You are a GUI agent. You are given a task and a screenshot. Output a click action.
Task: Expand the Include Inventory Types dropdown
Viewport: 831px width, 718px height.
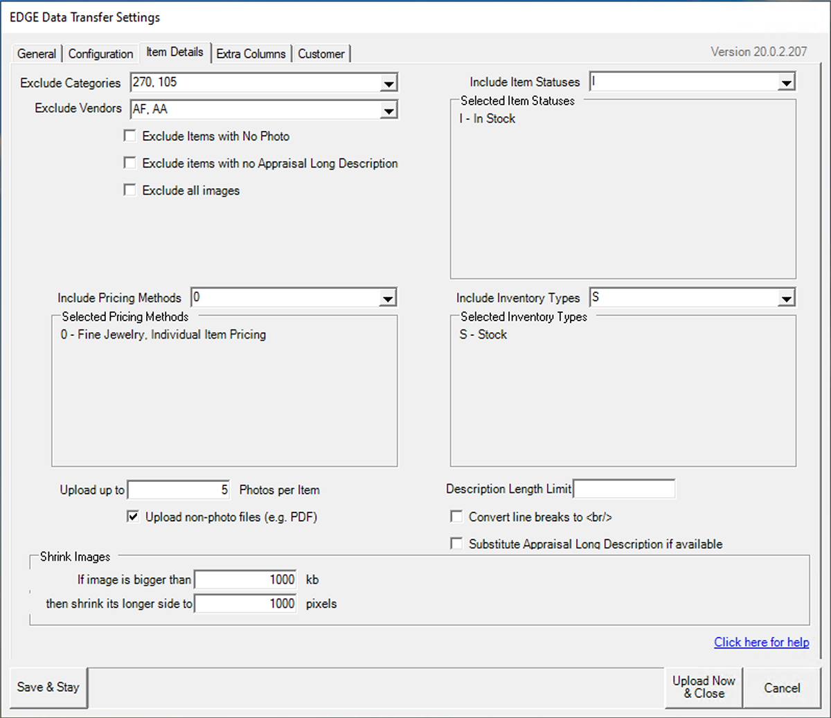tap(786, 299)
